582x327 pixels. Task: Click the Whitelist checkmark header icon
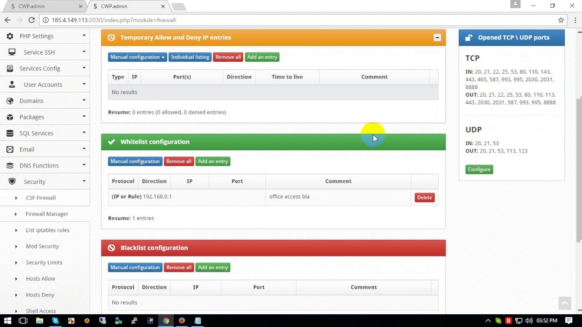(111, 142)
